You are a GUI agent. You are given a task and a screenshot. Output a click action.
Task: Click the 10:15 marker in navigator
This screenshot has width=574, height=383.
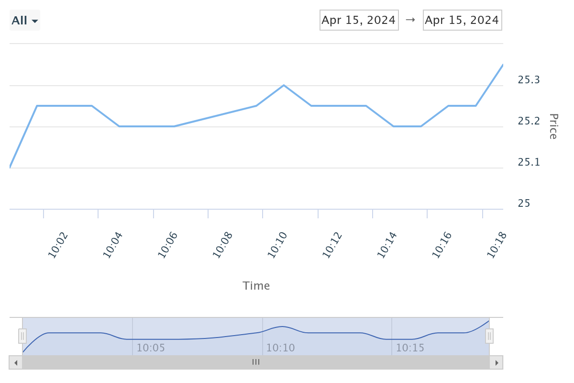(x=410, y=348)
